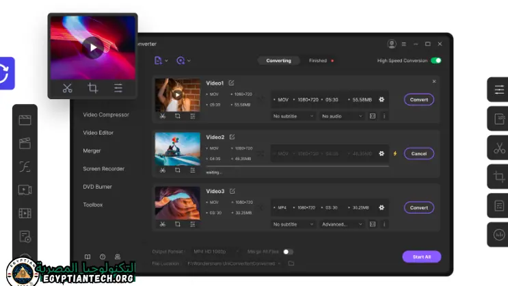This screenshot has width=508, height=286.
Task: Click scissors trim icon in floating preview
Action: point(68,88)
